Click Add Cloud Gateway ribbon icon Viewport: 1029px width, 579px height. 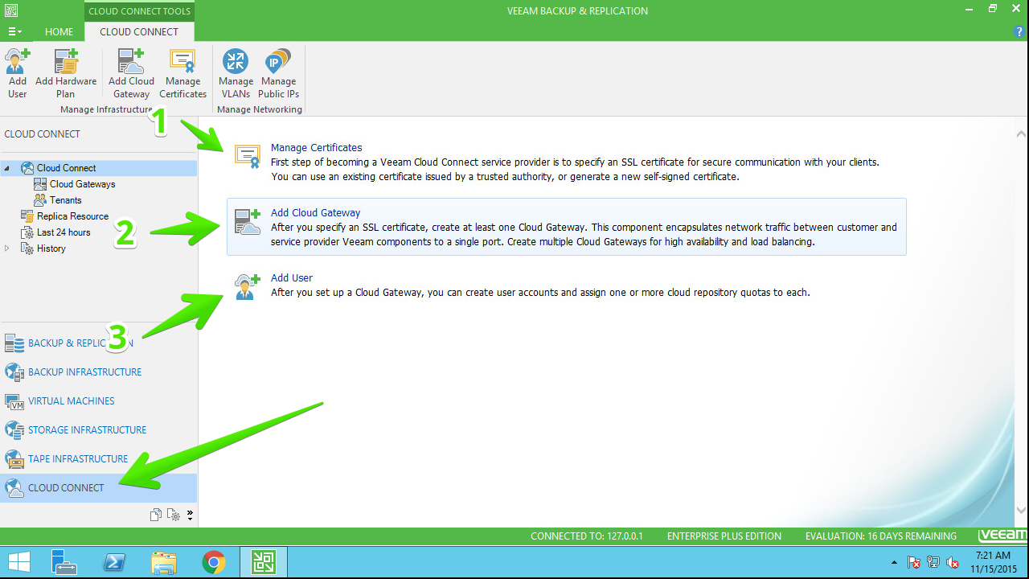tap(131, 73)
